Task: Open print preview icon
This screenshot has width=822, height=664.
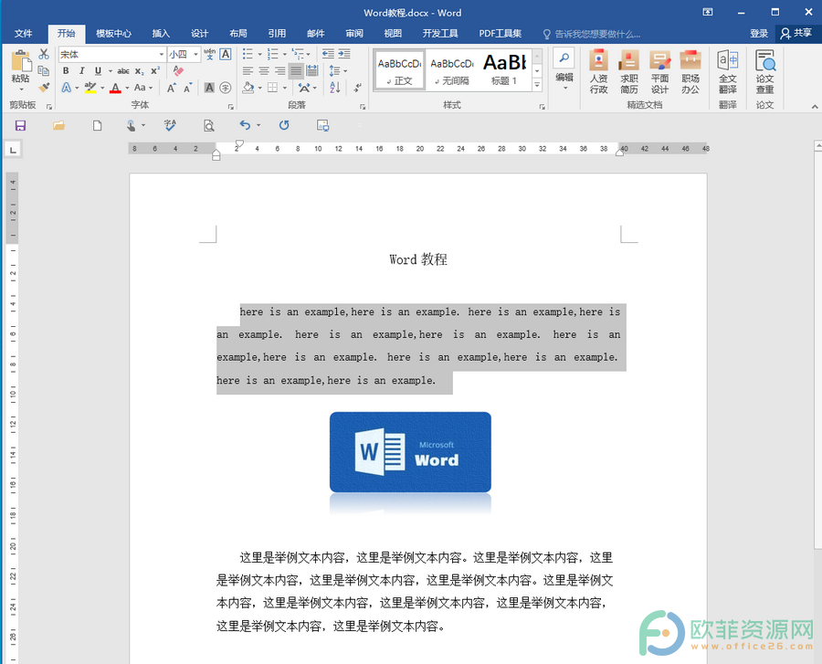Action: pyautogui.click(x=208, y=125)
